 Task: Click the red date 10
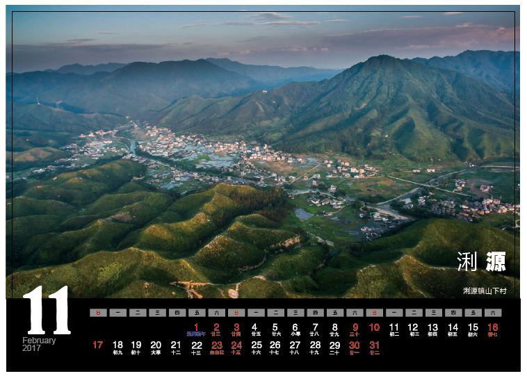[x=374, y=327]
